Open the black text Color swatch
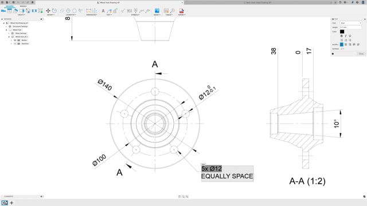The width and height of the screenshot is (367, 206). coord(342,31)
